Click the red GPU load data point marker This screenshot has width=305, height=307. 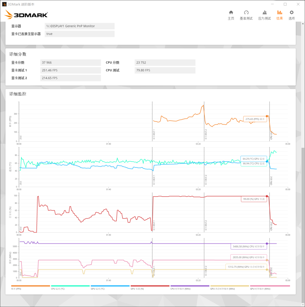coord(267,196)
